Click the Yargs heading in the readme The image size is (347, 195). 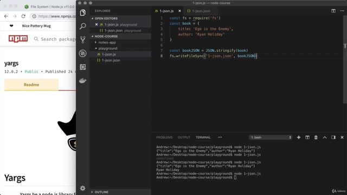(x=15, y=178)
